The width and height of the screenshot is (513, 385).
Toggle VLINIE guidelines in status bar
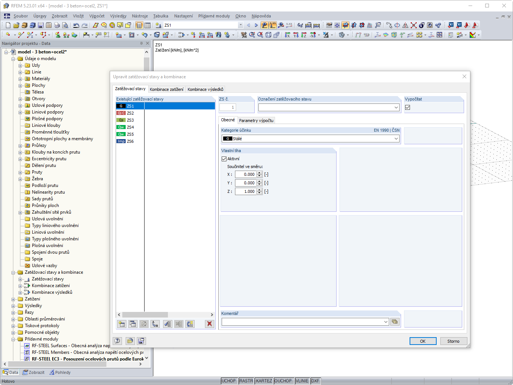tap(302, 381)
